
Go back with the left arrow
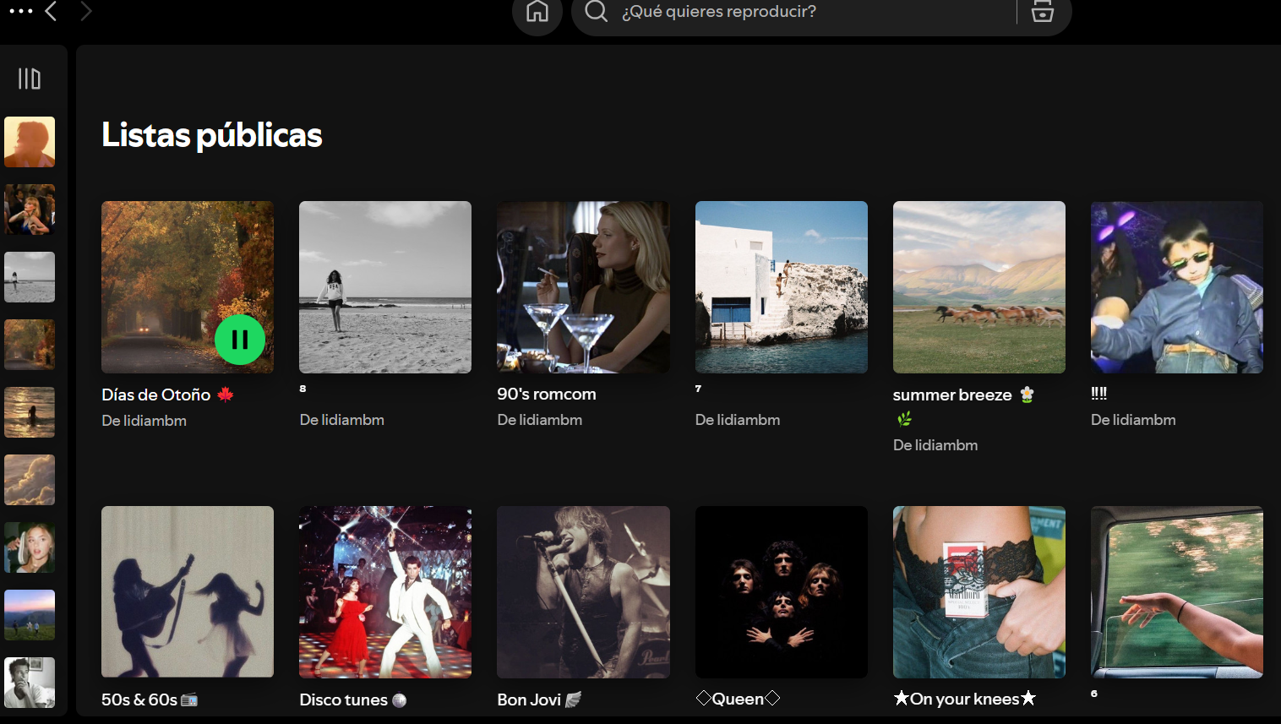51,11
